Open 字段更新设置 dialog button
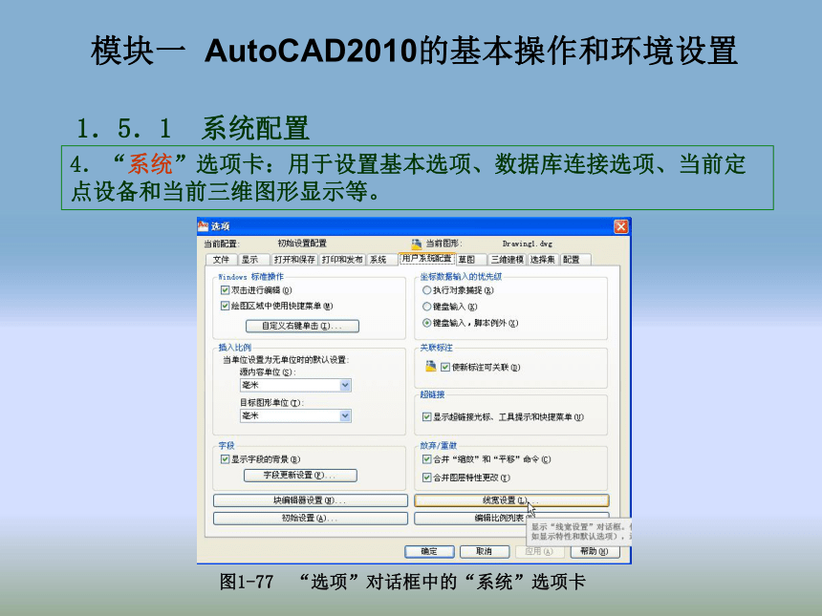Image resolution: width=822 pixels, height=616 pixels. click(x=300, y=475)
